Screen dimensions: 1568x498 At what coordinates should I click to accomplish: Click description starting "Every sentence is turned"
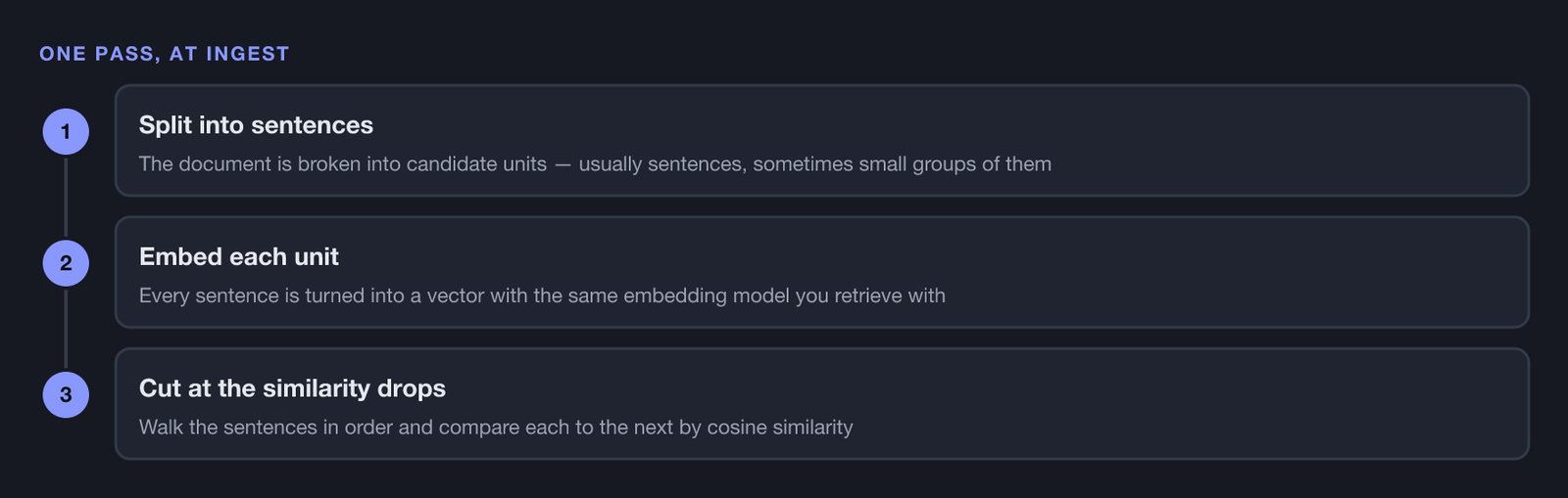tap(542, 295)
